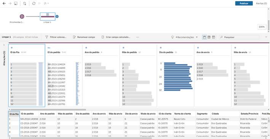
Task: Select value 11 in Mês de envio card
Action: pos(249,101)
